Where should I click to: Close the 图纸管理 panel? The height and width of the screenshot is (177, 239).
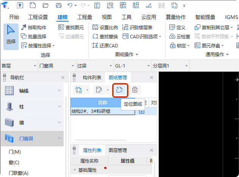pyautogui.click(x=152, y=78)
